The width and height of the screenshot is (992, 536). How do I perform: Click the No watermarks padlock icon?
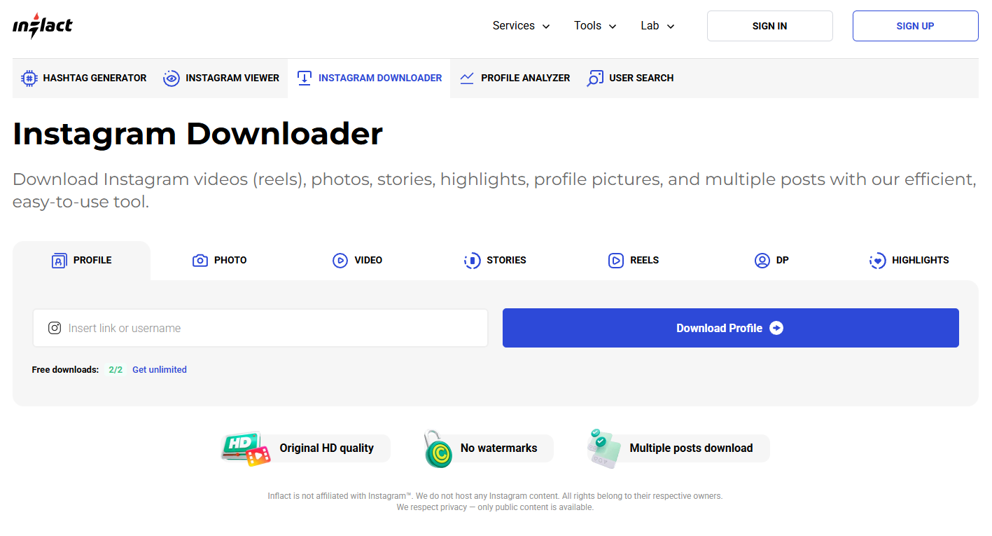point(438,448)
